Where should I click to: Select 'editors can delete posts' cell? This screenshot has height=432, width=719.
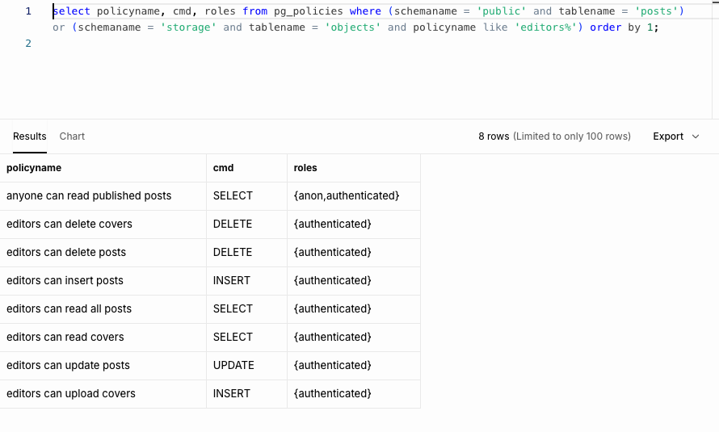click(x=103, y=253)
